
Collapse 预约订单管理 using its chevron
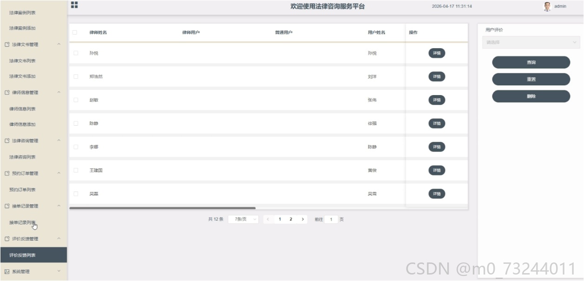[x=59, y=173]
